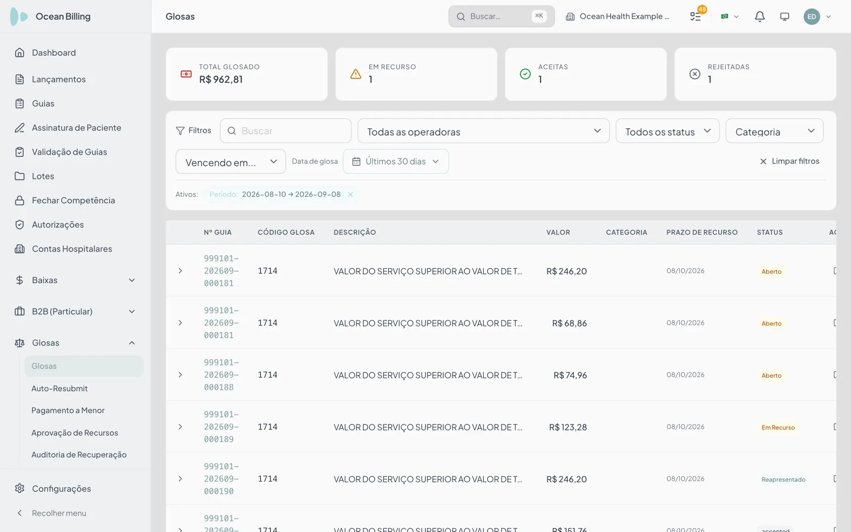Expand row for guia 999101-202609-000190
The image size is (851, 532).
(180, 479)
